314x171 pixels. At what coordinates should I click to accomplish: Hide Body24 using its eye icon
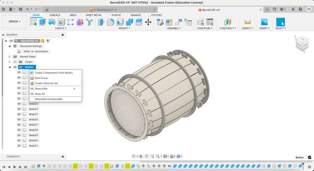tap(19, 109)
